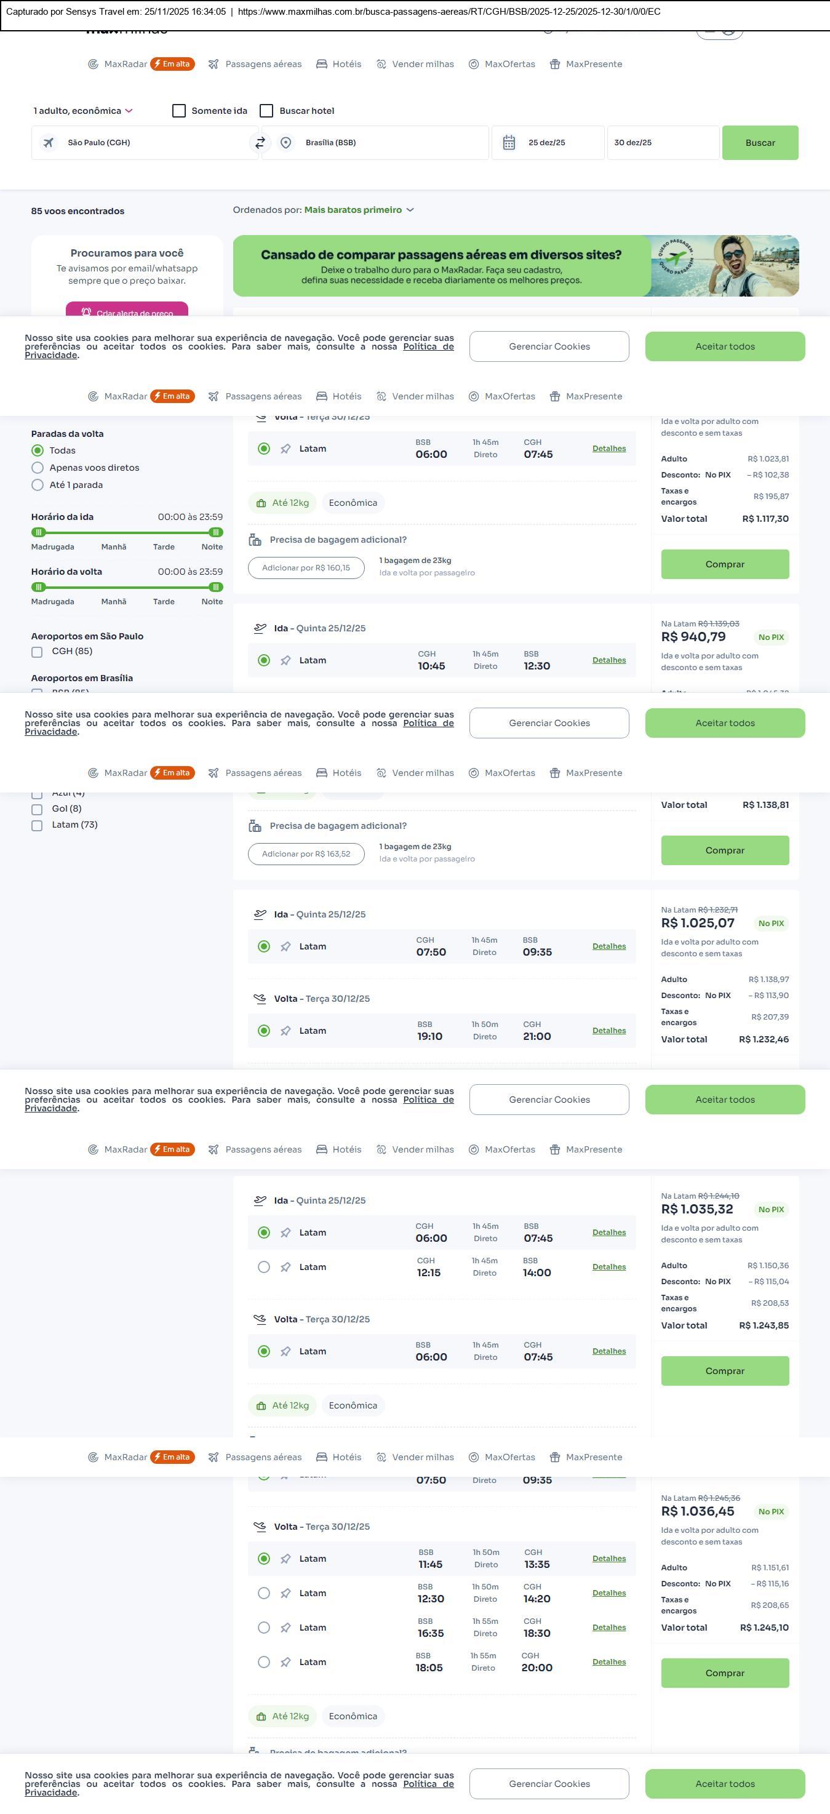Click the location pin icon beside Brasília (BSB)
Screen dimensions: 830x1814
pos(286,143)
